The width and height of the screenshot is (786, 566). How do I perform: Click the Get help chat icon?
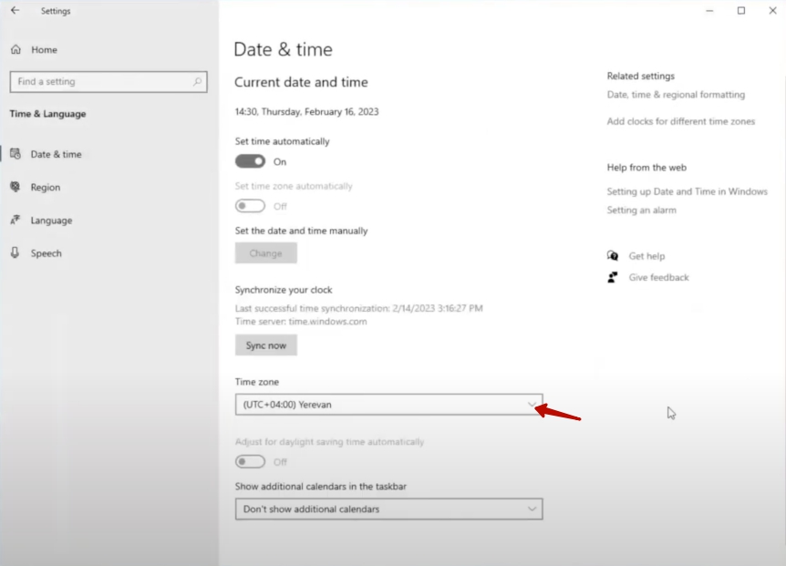pos(614,256)
